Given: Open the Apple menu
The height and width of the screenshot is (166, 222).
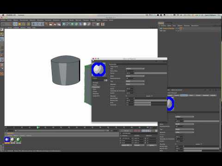Looking at the screenshot, I should [3, 15].
